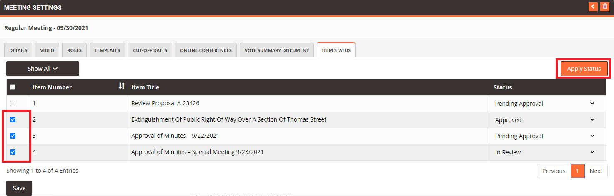This screenshot has height=196, width=614.
Task: Click the Save button
Action: tap(19, 188)
